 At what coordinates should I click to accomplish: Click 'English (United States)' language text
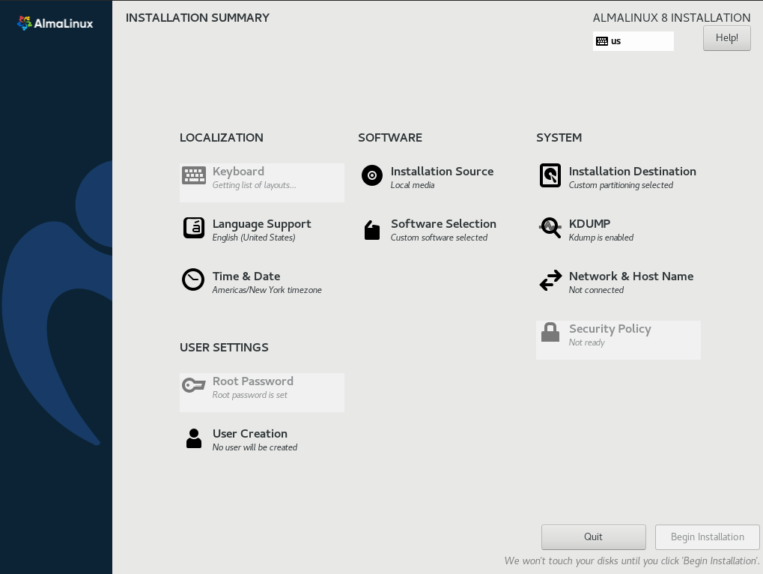point(254,238)
